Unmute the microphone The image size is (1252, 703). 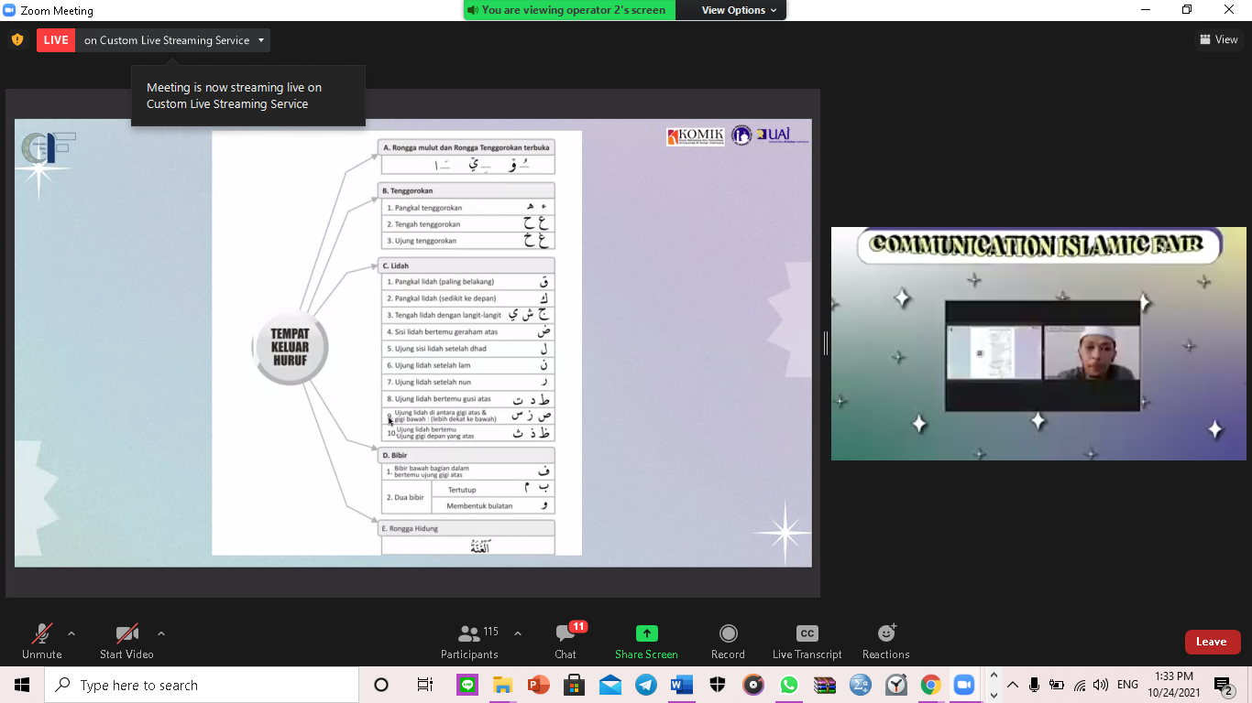click(x=41, y=633)
